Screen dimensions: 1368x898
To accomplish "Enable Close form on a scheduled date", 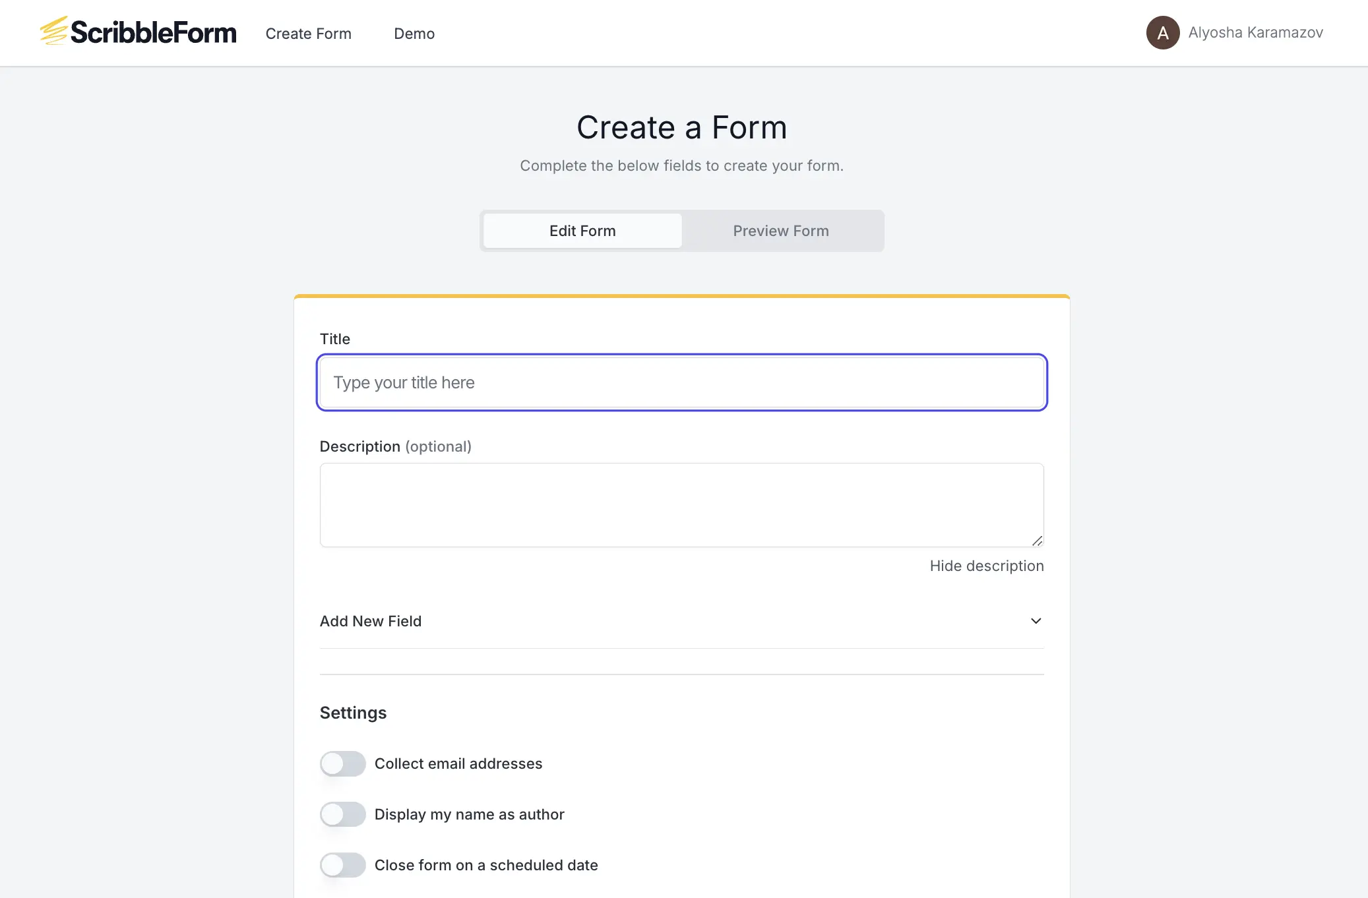I will pos(342,864).
